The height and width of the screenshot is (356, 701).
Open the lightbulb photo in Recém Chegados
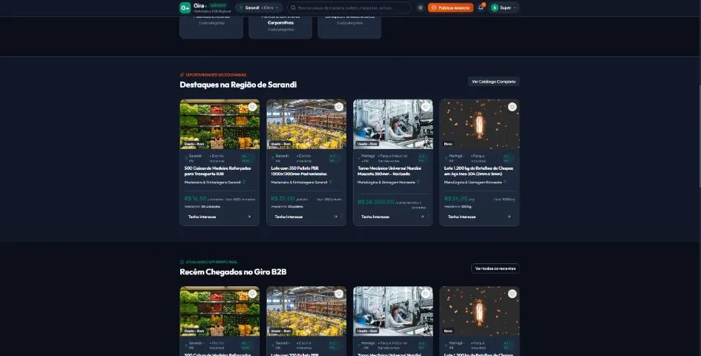480,311
